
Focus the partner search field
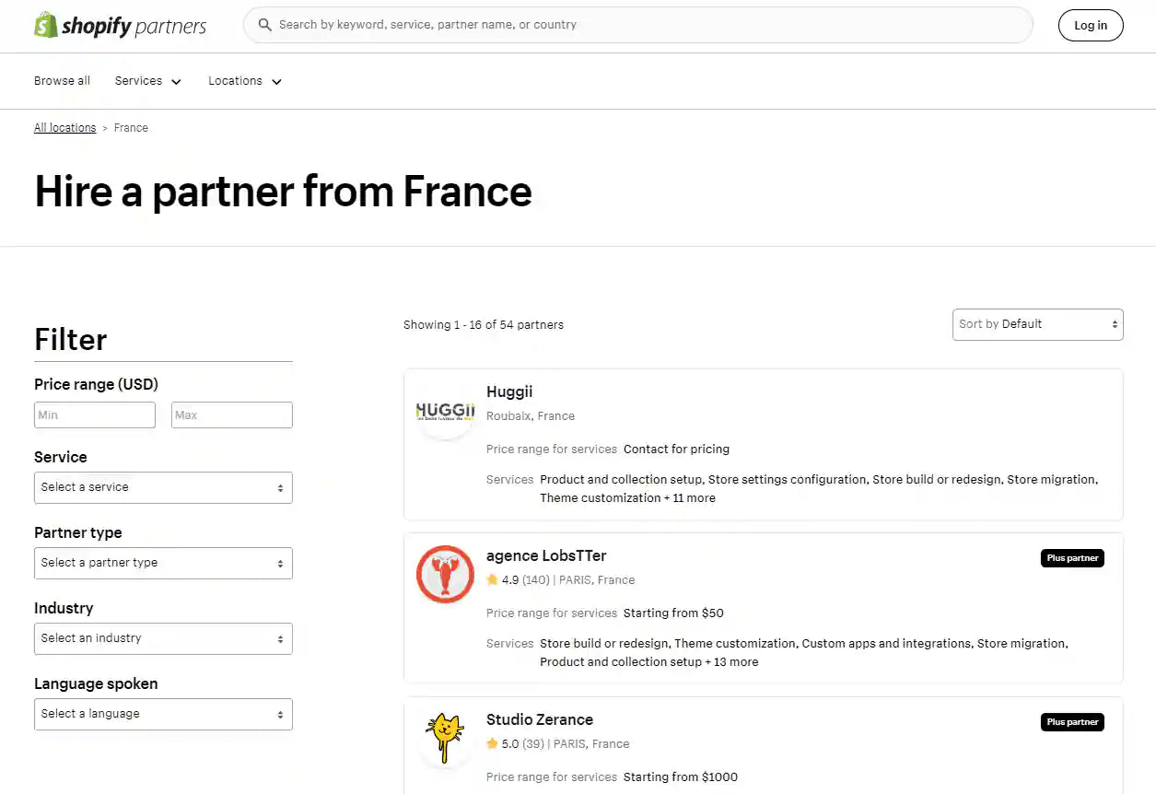[637, 25]
